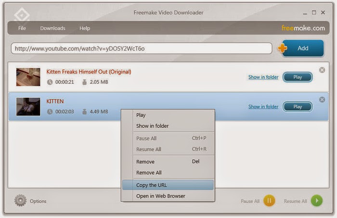Open the Help menu
337x218 pixels.
pyautogui.click(x=85, y=28)
